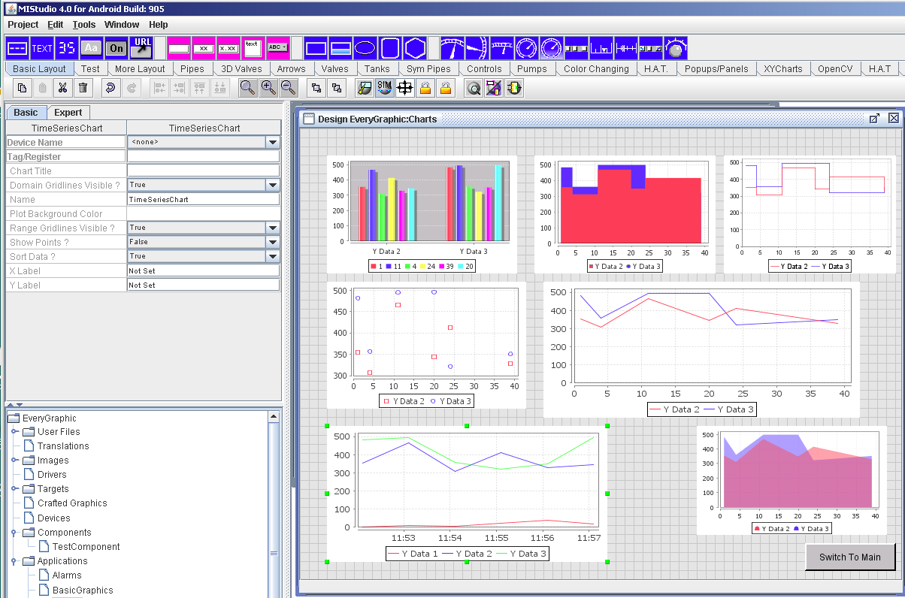Click the URL link widget icon
905x598 pixels.
pyautogui.click(x=141, y=48)
